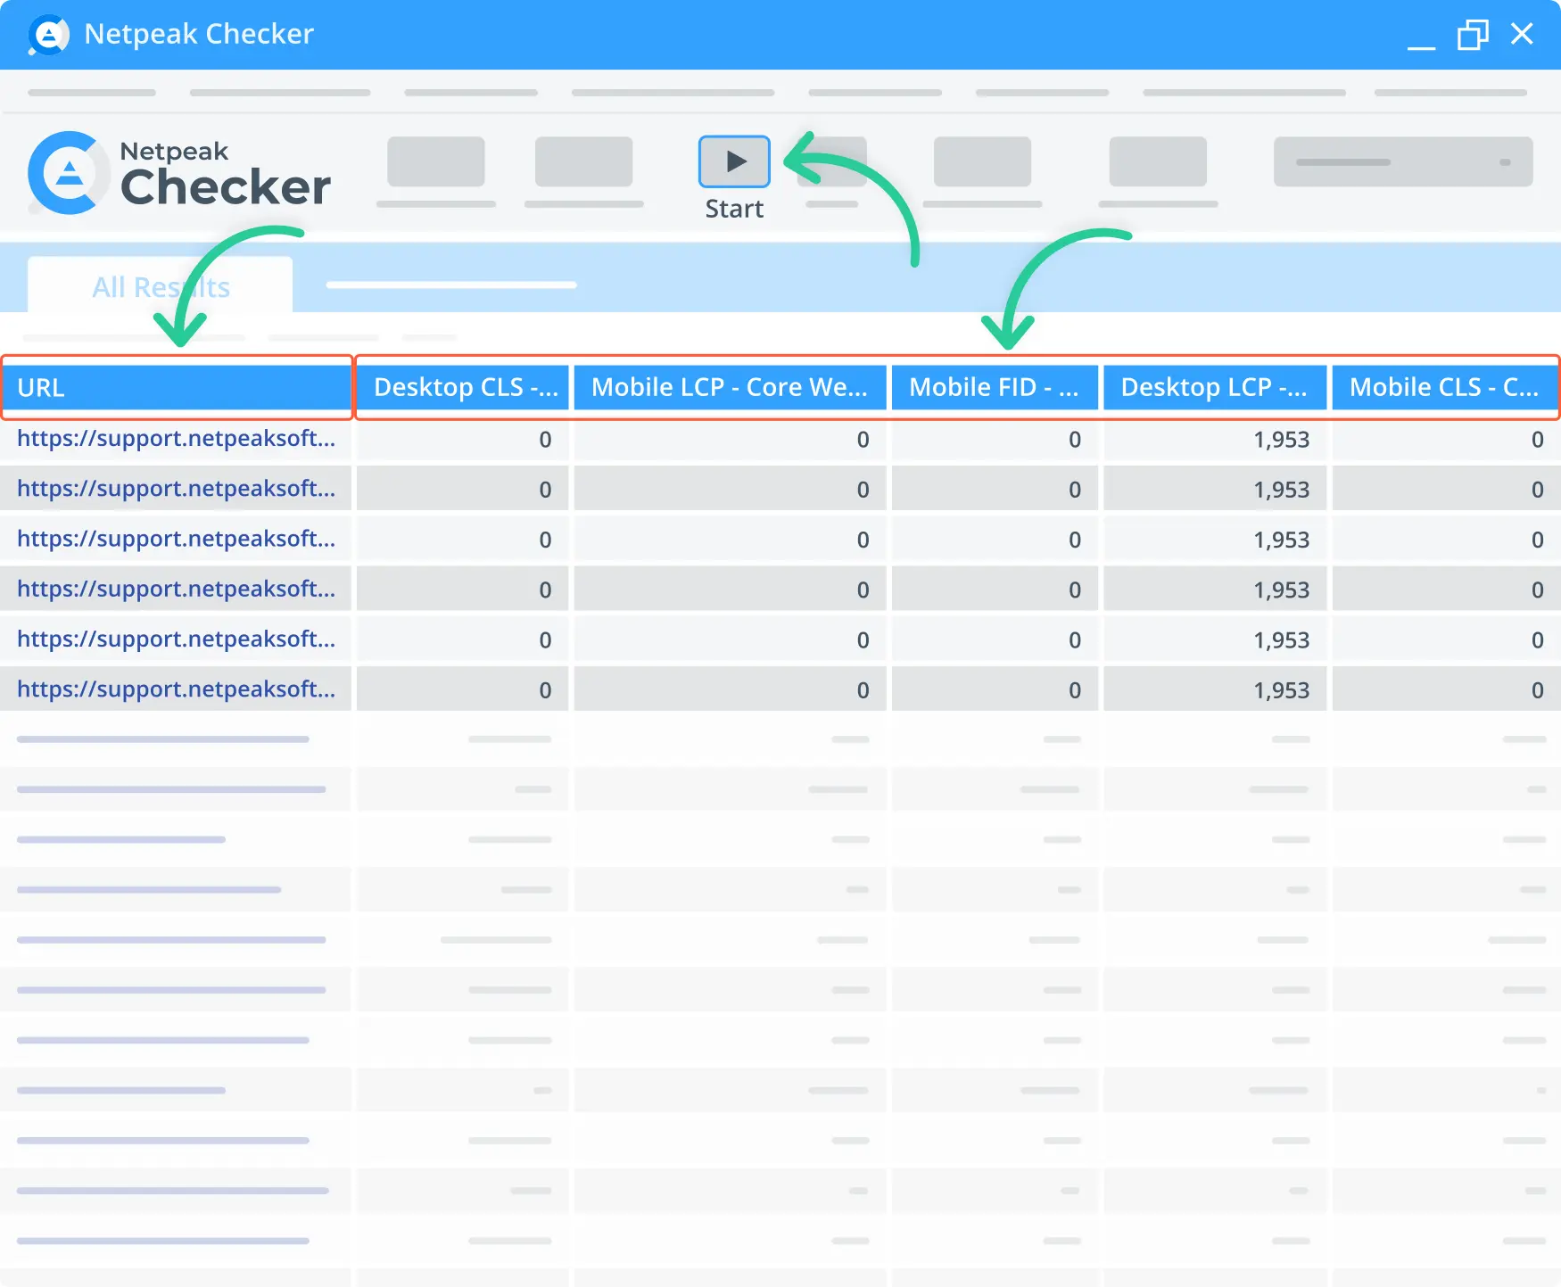The image size is (1561, 1287).
Task: Click the Netpeak Checker window title text
Action: [199, 34]
